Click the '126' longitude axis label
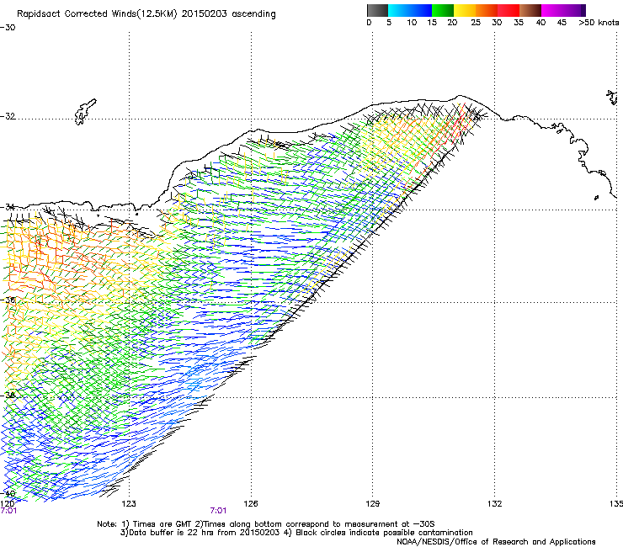 click(x=251, y=504)
